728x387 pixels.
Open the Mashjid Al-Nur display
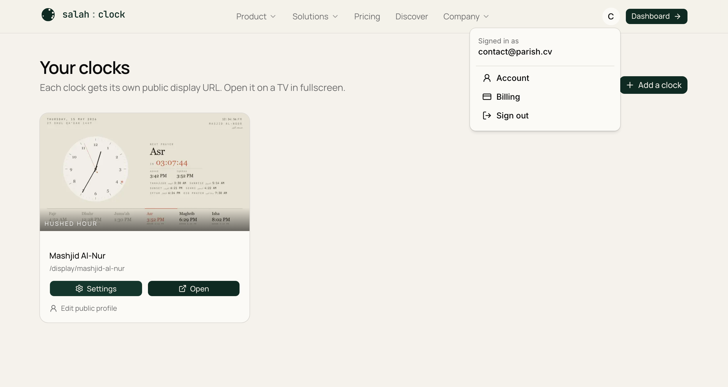(194, 288)
